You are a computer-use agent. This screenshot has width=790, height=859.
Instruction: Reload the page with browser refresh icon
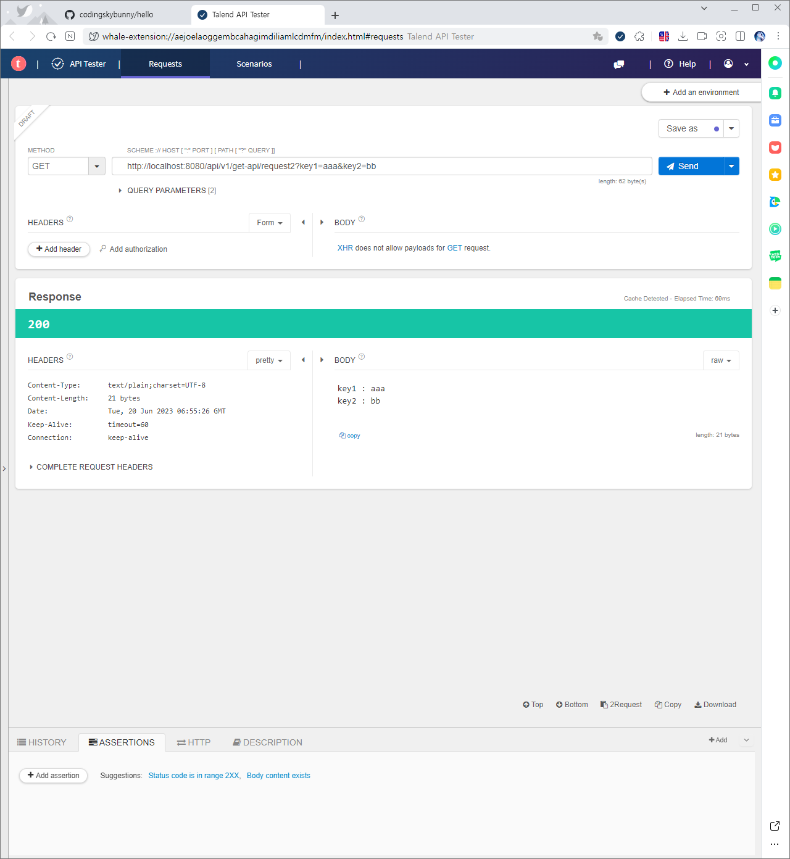click(x=51, y=36)
